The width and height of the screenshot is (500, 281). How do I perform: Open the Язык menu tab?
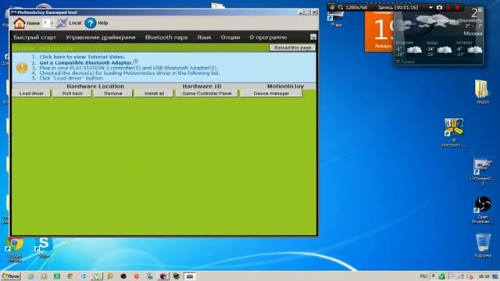tap(204, 37)
